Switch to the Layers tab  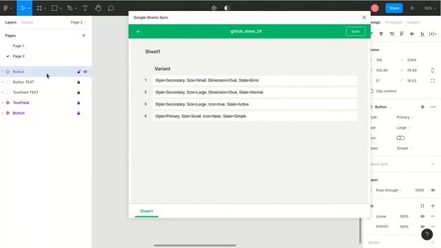tap(11, 22)
